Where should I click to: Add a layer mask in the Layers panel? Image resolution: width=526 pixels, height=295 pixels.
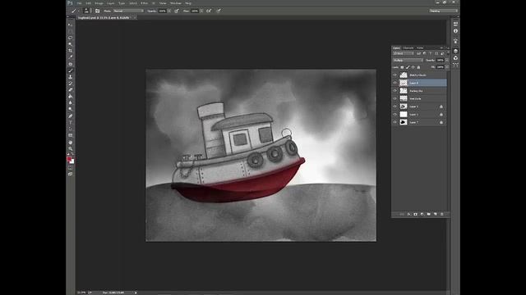(415, 214)
